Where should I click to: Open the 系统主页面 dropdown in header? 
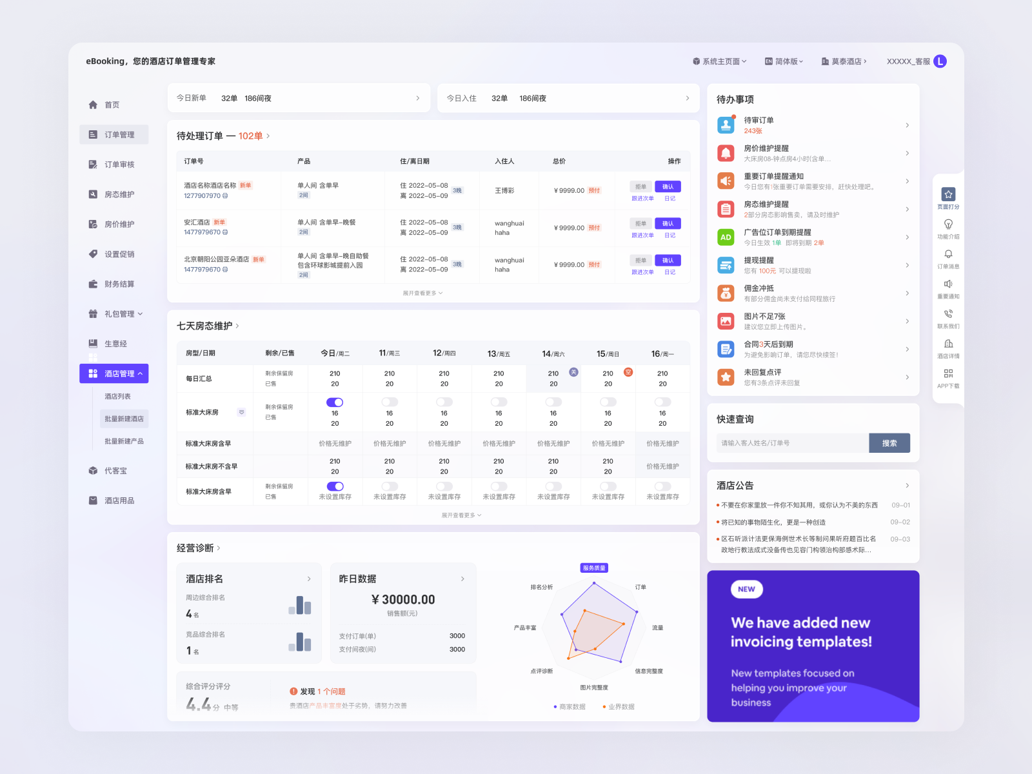coord(720,61)
